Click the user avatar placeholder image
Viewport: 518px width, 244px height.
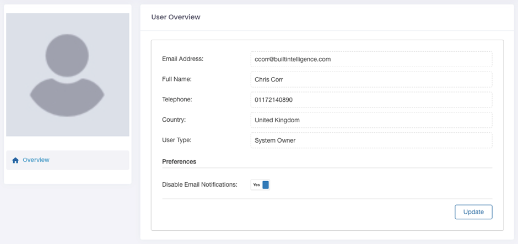[x=67, y=74]
